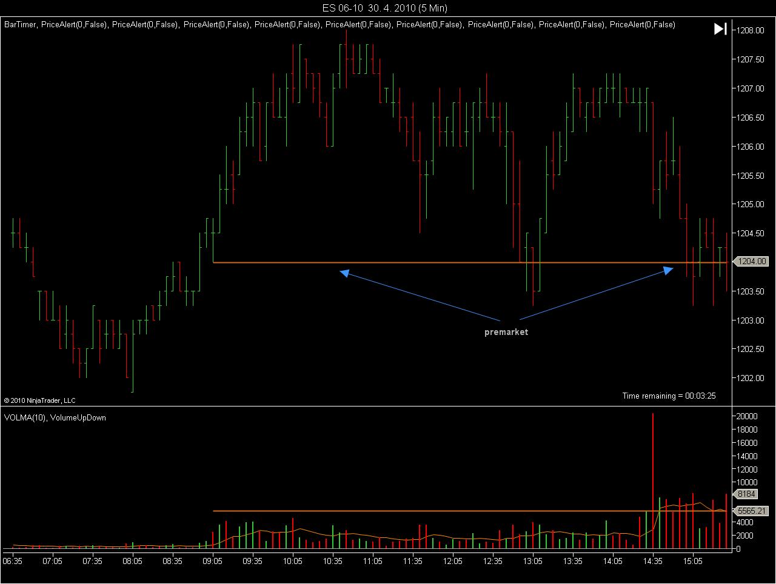The image size is (776, 584).
Task: Click the tallest red volume bar near 14:35
Action: 653,481
